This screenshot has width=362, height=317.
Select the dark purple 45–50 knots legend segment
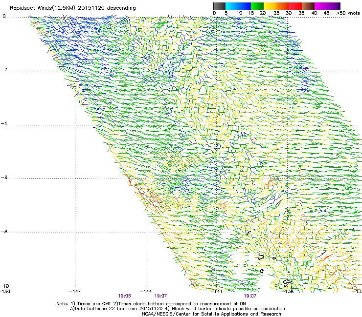coord(334,6)
